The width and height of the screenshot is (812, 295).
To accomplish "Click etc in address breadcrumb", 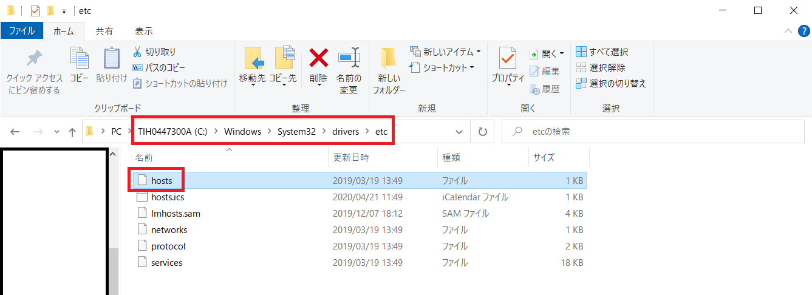I will coord(381,132).
